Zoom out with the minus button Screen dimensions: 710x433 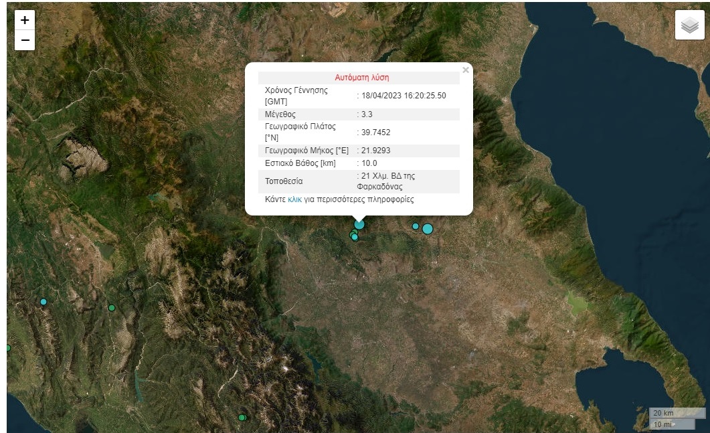pyautogui.click(x=25, y=40)
